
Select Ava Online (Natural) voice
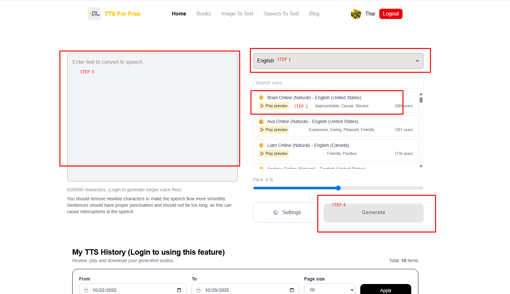[336, 126]
